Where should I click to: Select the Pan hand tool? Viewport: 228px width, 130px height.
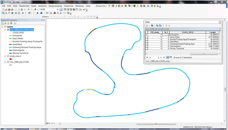click(9, 13)
